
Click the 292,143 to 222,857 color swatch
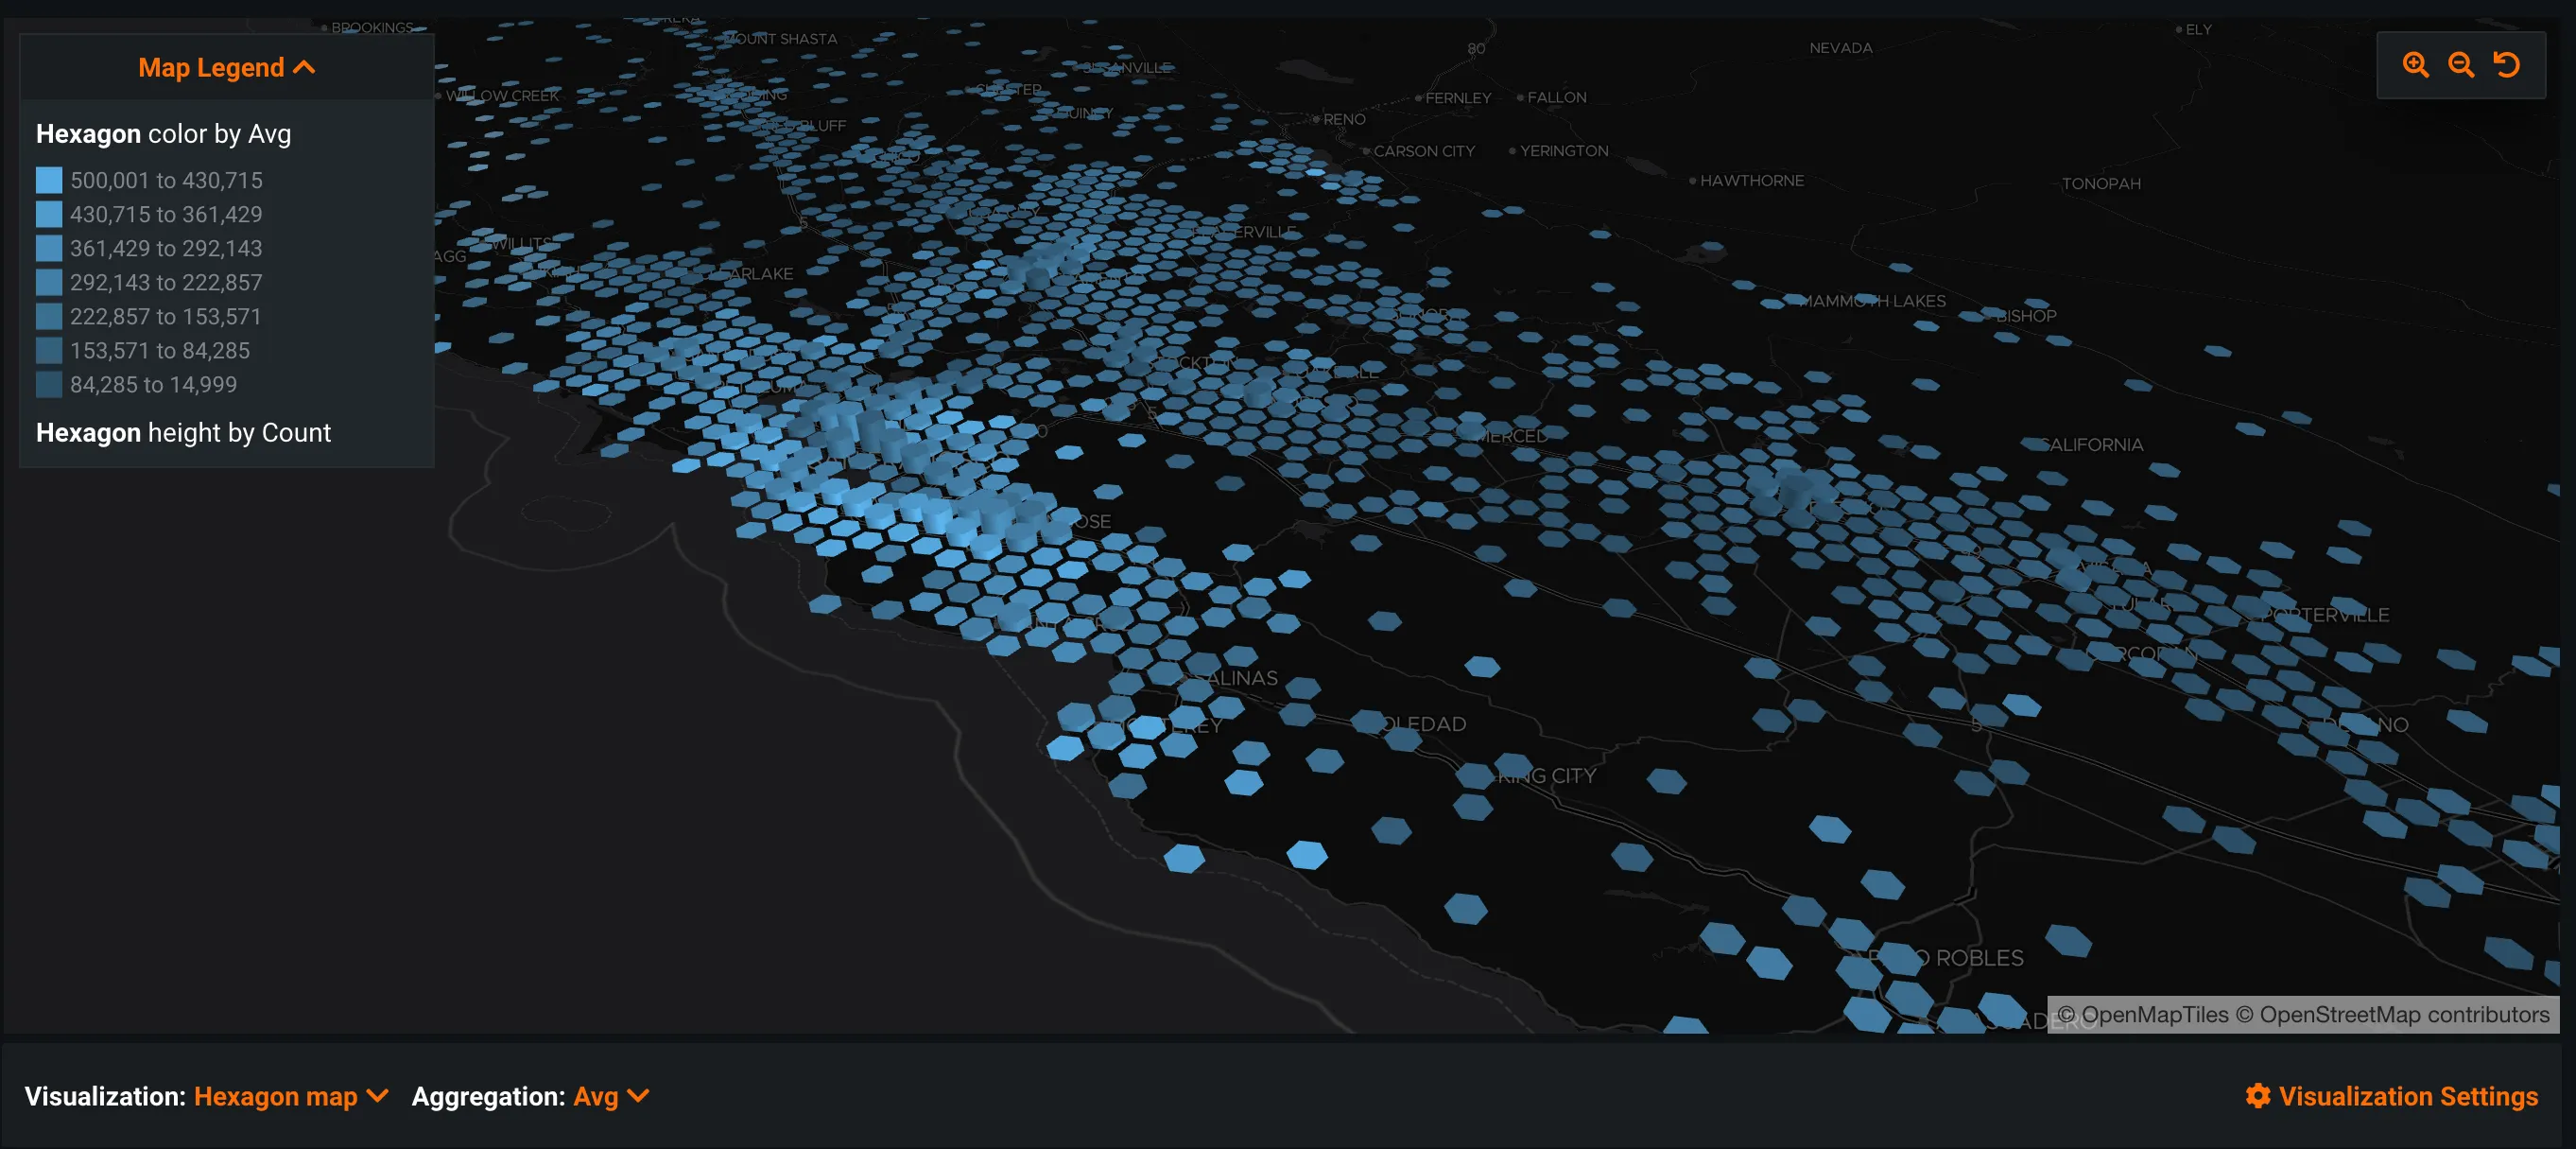tap(49, 282)
